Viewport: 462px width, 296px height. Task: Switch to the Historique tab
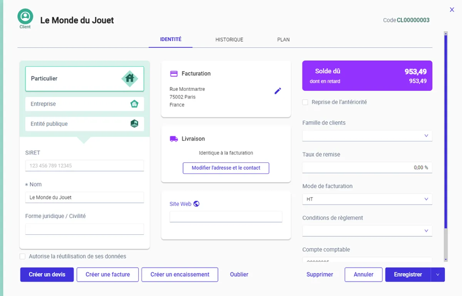(x=229, y=40)
